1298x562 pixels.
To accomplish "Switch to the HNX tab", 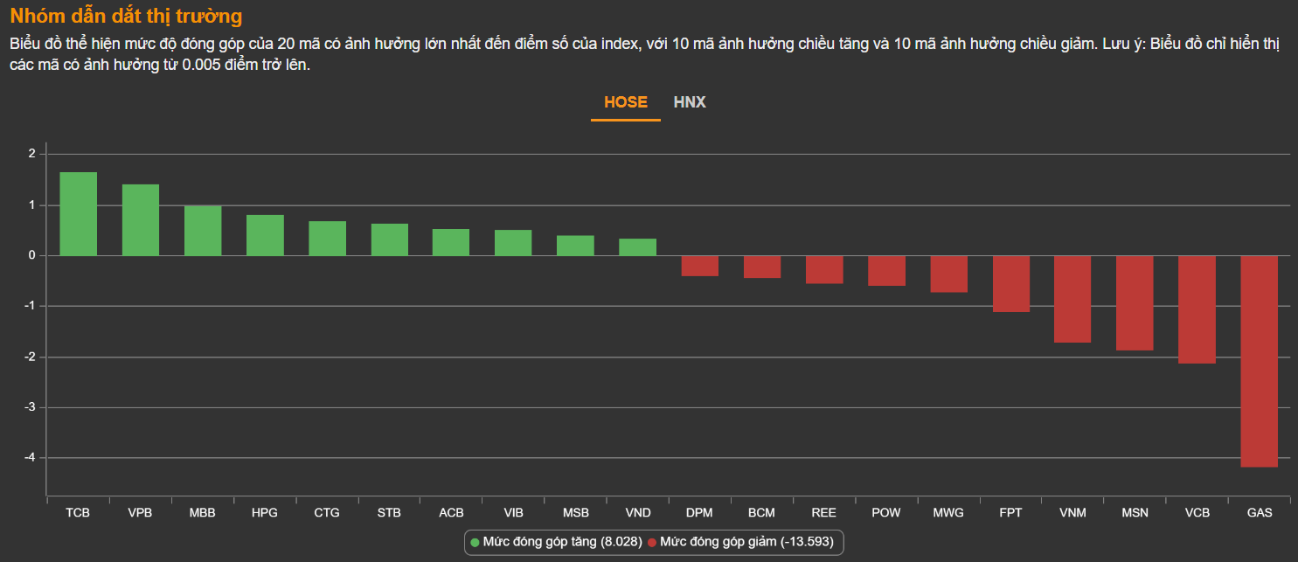I will tap(690, 102).
